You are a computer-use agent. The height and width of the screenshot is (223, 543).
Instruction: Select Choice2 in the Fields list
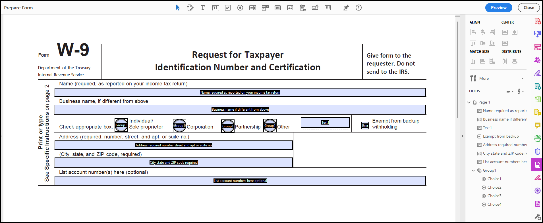point(492,187)
